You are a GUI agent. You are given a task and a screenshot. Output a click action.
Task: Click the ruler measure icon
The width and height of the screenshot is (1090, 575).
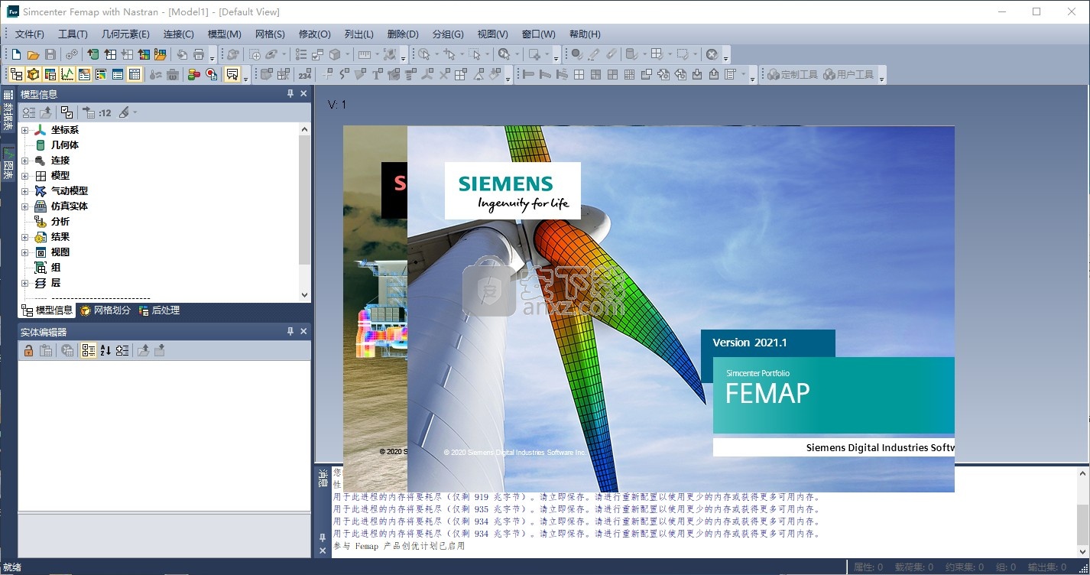tap(365, 54)
